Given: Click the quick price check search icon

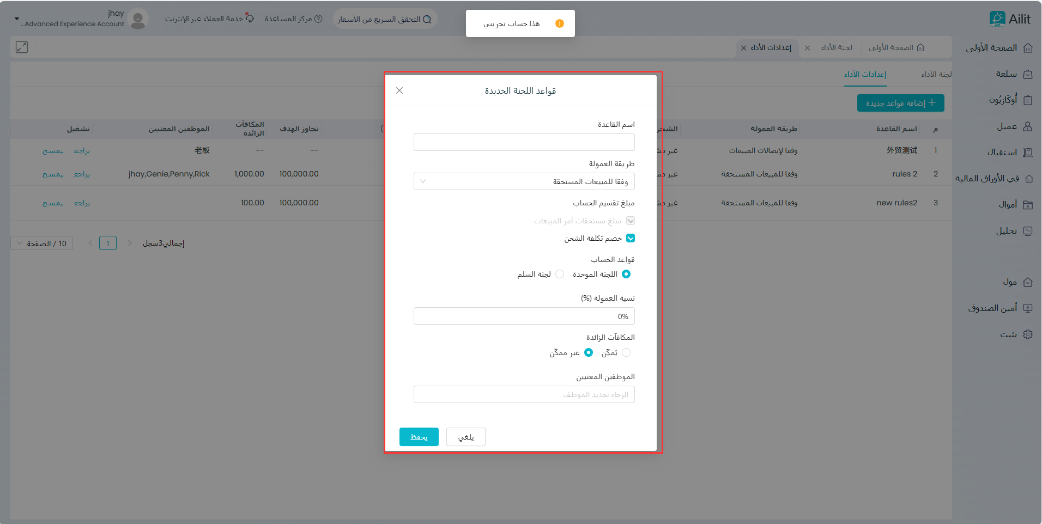Looking at the screenshot, I should (x=427, y=20).
